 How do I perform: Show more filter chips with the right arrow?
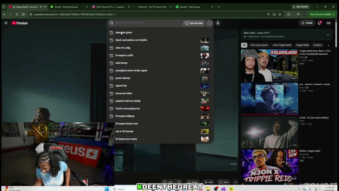point(328,45)
